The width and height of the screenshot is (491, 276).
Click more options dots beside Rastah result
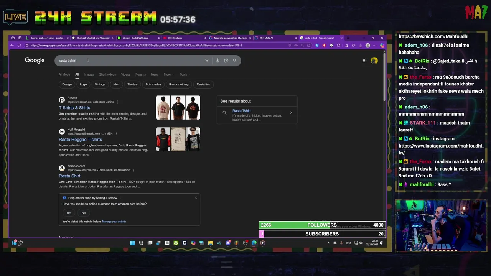pos(117,102)
